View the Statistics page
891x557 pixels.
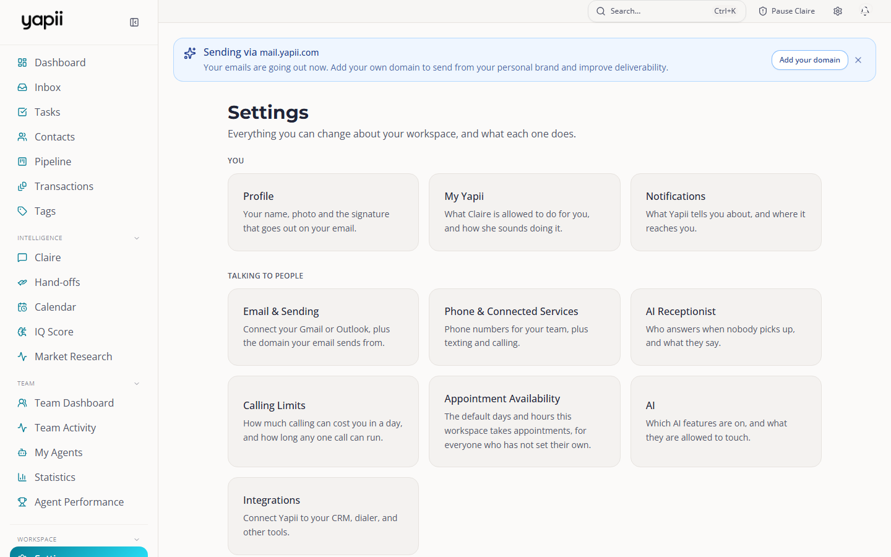tap(79, 477)
